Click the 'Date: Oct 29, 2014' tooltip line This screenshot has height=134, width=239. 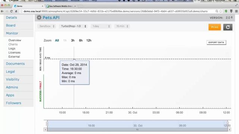coord(74,65)
